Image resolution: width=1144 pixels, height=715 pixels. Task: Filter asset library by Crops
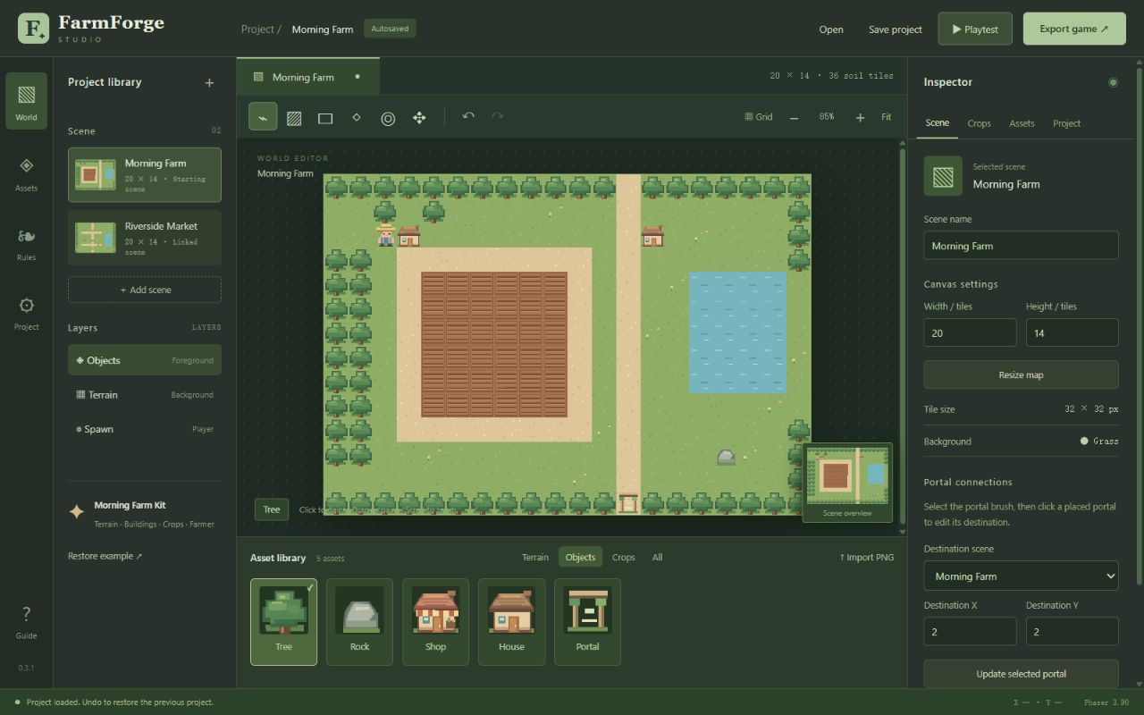624,557
